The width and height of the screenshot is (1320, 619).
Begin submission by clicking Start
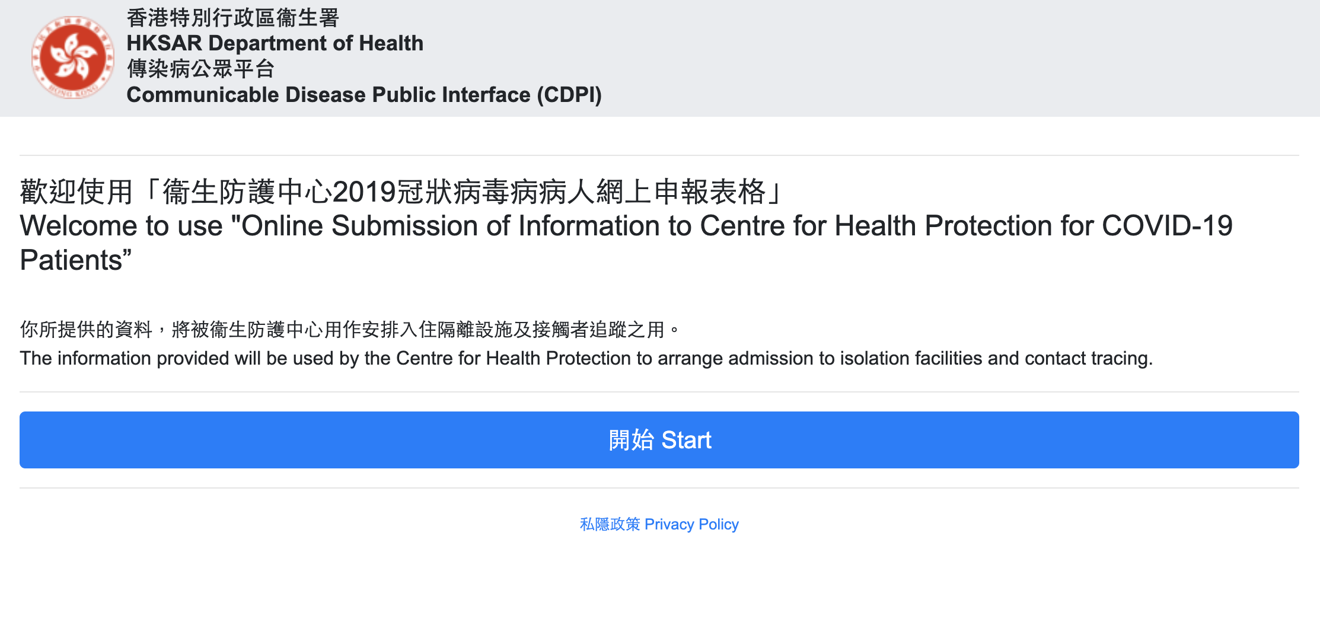click(x=660, y=439)
